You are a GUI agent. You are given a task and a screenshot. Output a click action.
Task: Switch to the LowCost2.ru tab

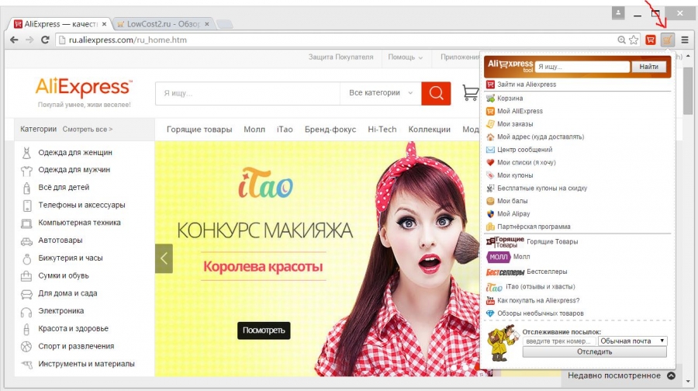click(163, 24)
